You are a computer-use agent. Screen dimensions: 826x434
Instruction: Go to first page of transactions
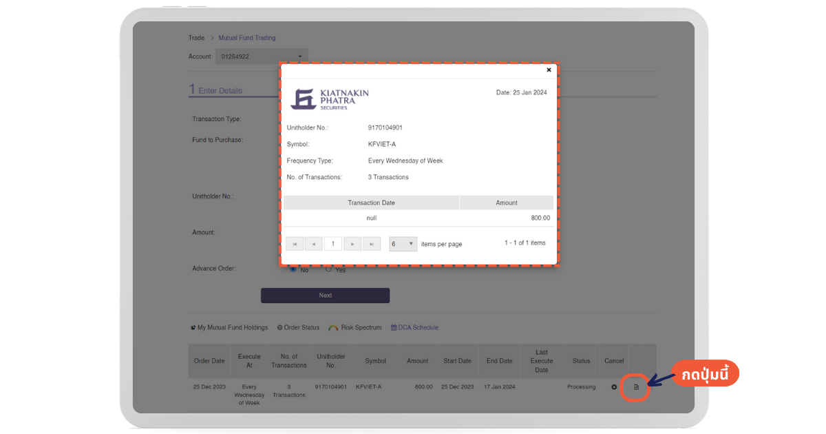295,244
